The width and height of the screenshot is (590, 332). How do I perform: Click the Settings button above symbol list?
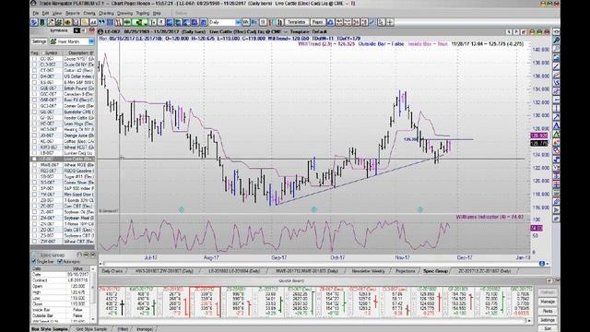click(39, 41)
